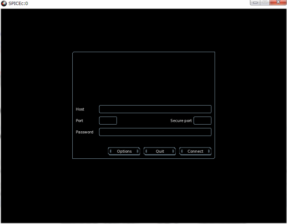The image size is (287, 224).
Task: Click the black background below login dialog
Action: (143, 190)
